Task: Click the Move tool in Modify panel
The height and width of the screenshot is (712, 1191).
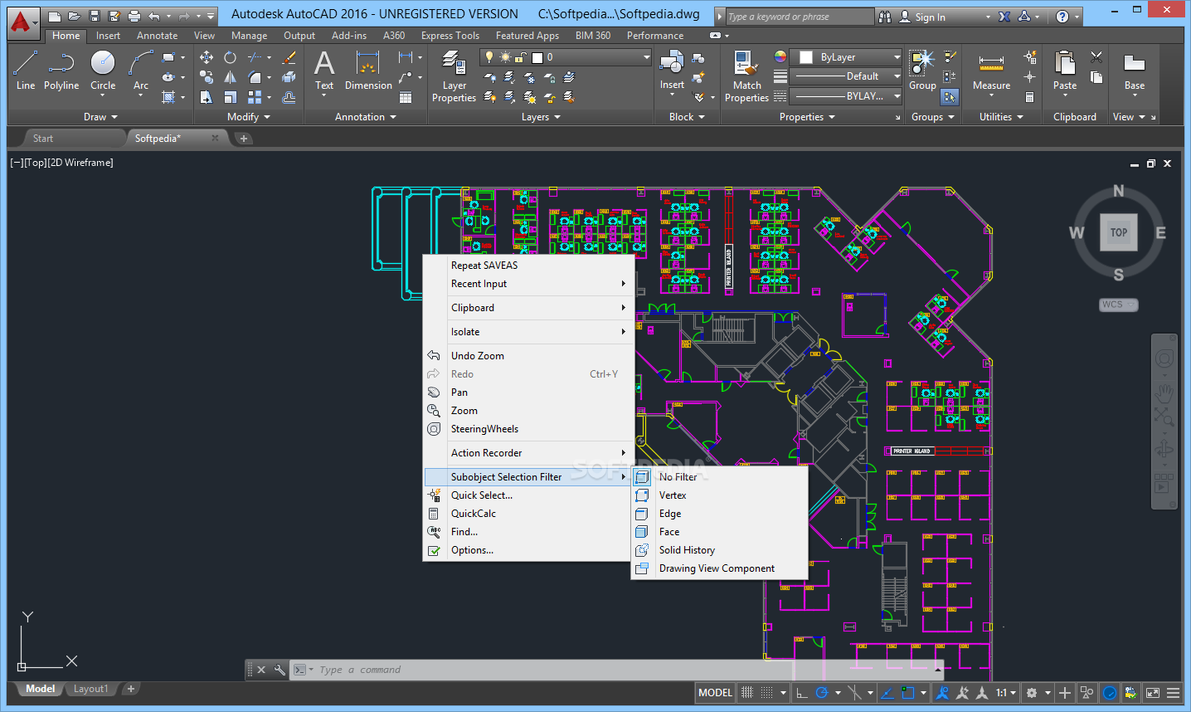Action: 207,57
